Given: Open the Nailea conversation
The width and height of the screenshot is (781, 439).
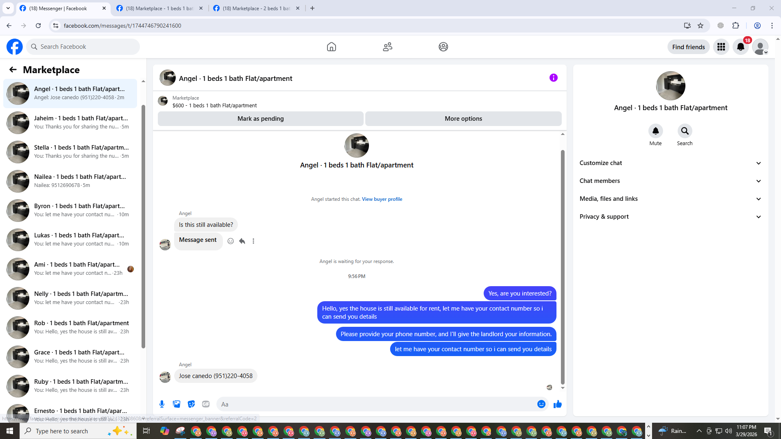Looking at the screenshot, I should 70,181.
